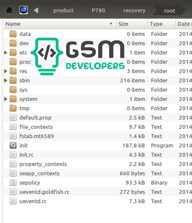This screenshot has height=223, width=192.
Task: Select the etc folder icon
Action: tap(13, 52)
